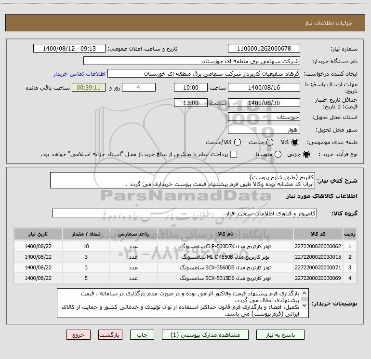Click the request creator name field

tap(204, 73)
